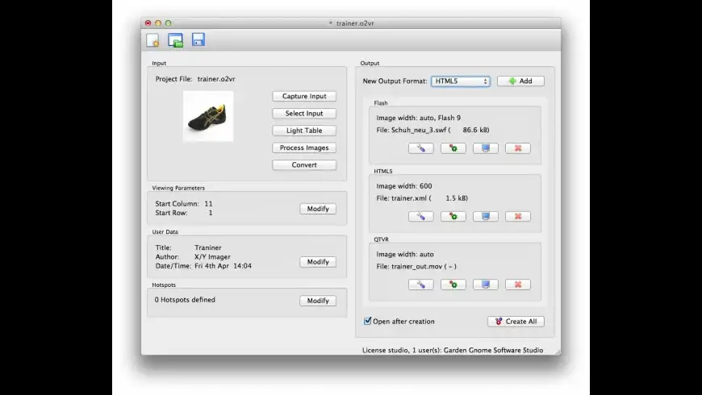This screenshot has width=702, height=395.
Task: Click the QTVR output monitor icon
Action: [485, 285]
